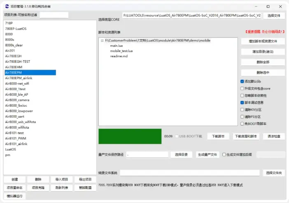Viewport: 289px width, 203px height.
Task: Click the green download progress bar
Action: [x=130, y=137]
